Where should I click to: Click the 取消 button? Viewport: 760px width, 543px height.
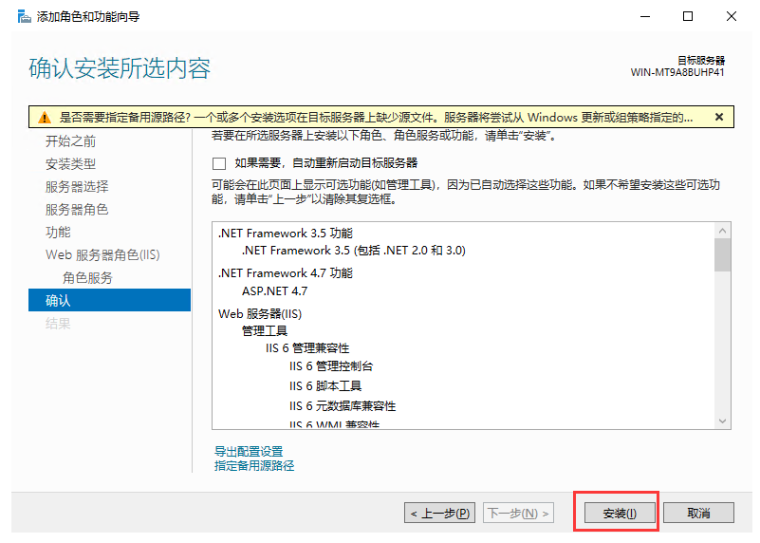point(698,513)
